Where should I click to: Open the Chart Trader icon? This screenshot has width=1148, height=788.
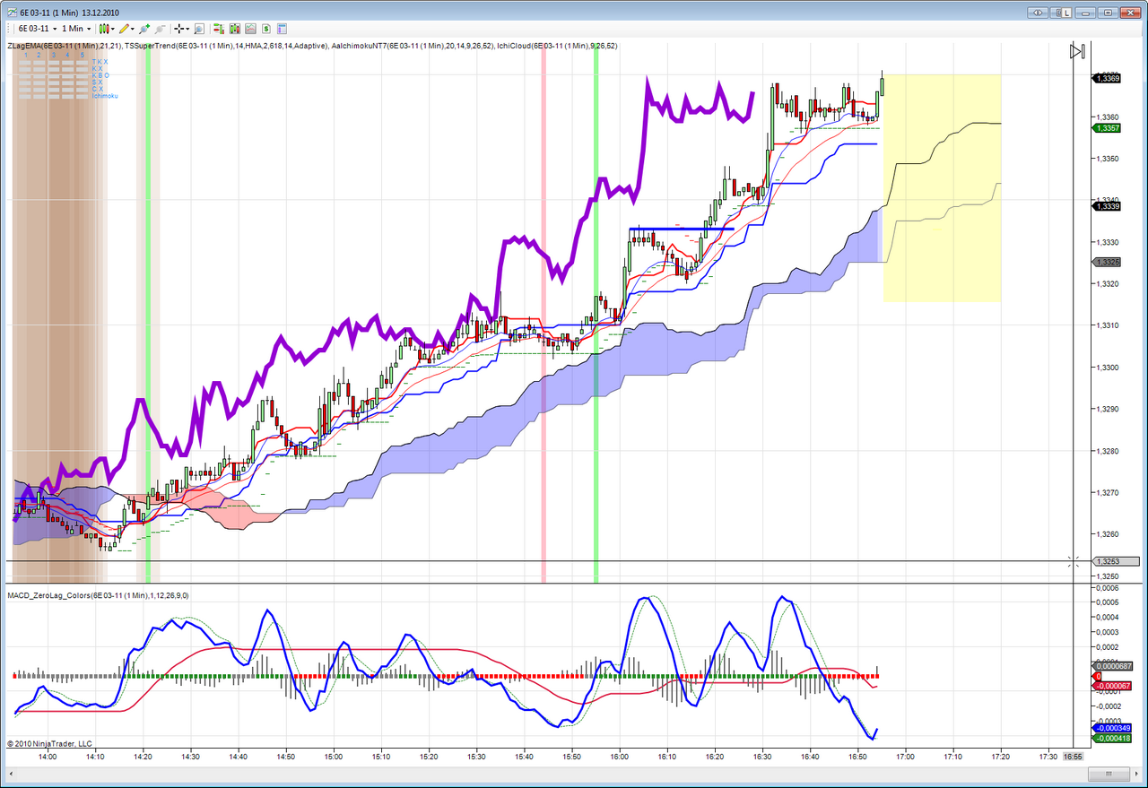pos(219,29)
